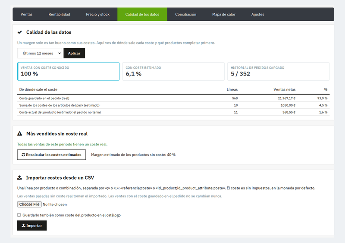Click the refresh icon in Recalcular button
Viewport: 345px width, 243px height.
click(x=23, y=155)
